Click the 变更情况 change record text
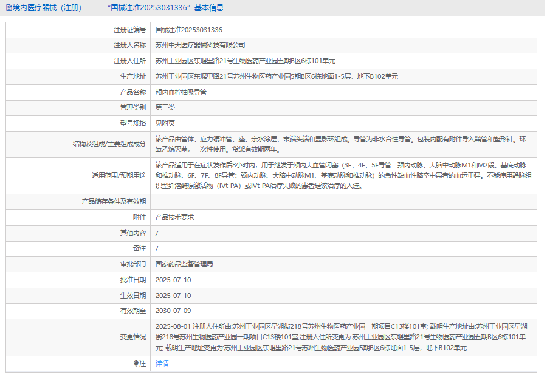Image resolution: width=547 pixels, height=375 pixels. 340,337
